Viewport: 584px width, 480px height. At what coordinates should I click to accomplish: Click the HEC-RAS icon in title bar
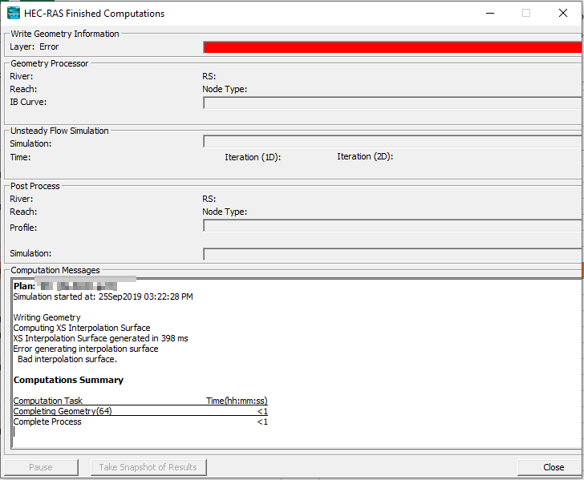pos(14,13)
